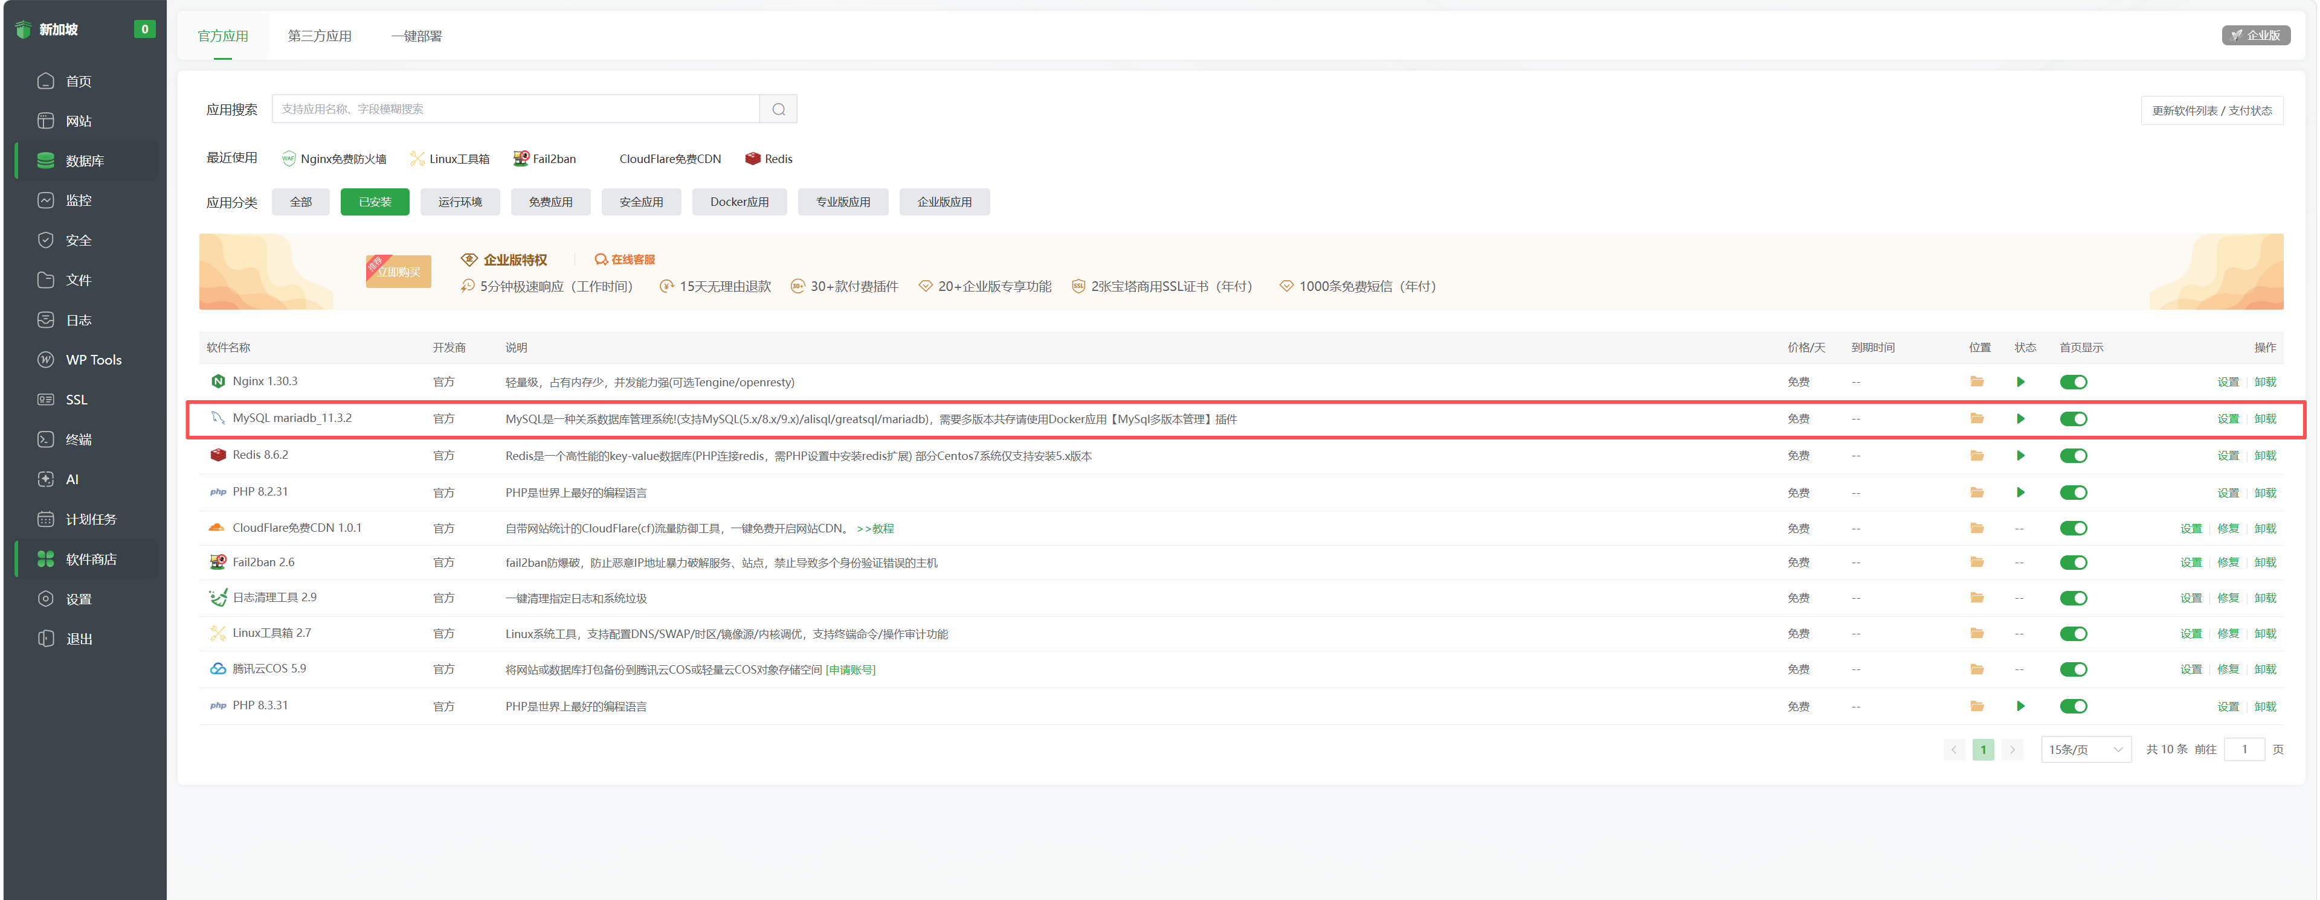Open the 15条/页 page size dropdown
This screenshot has width=2320, height=900.
(2086, 750)
